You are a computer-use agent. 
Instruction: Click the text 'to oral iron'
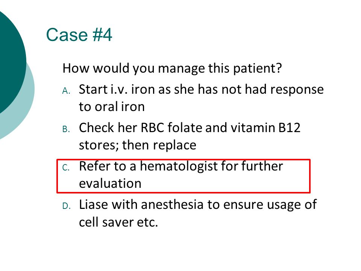pos(112,107)
